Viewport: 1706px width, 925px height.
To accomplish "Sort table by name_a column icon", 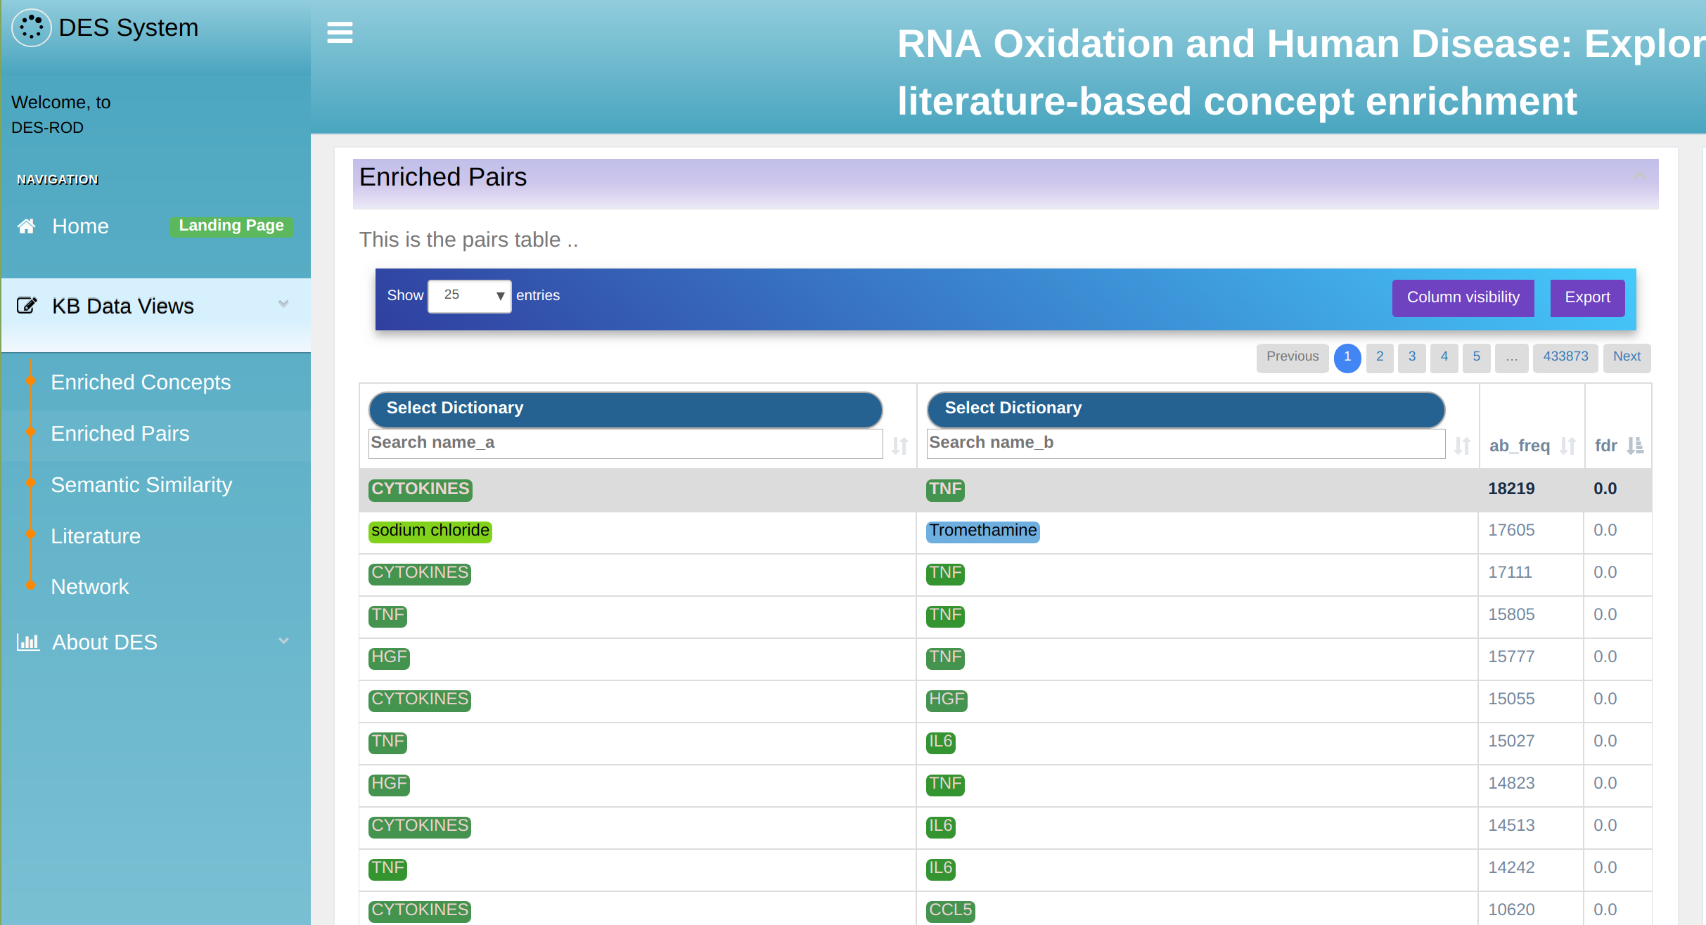I will 899,446.
